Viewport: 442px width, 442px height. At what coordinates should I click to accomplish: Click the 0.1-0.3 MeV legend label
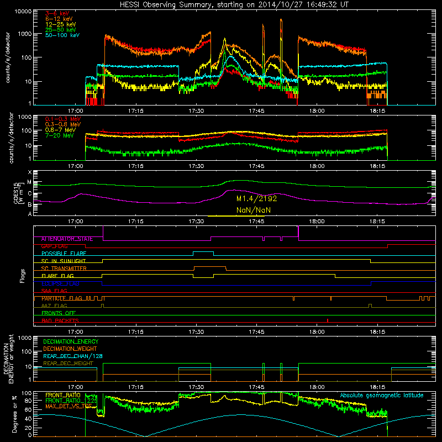click(63, 119)
